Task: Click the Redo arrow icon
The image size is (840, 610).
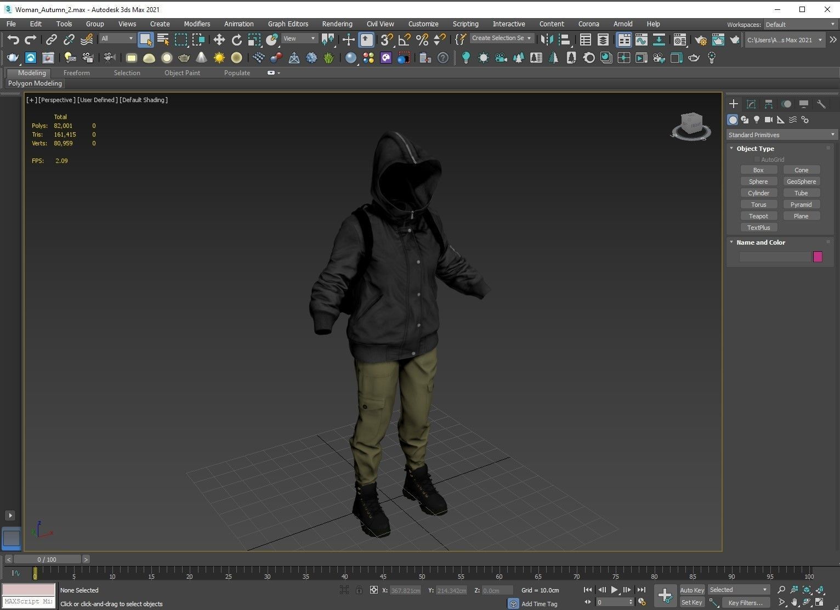Action: tap(31, 39)
